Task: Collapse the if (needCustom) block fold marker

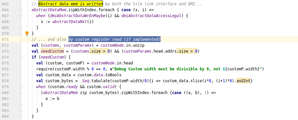Action: (21, 57)
